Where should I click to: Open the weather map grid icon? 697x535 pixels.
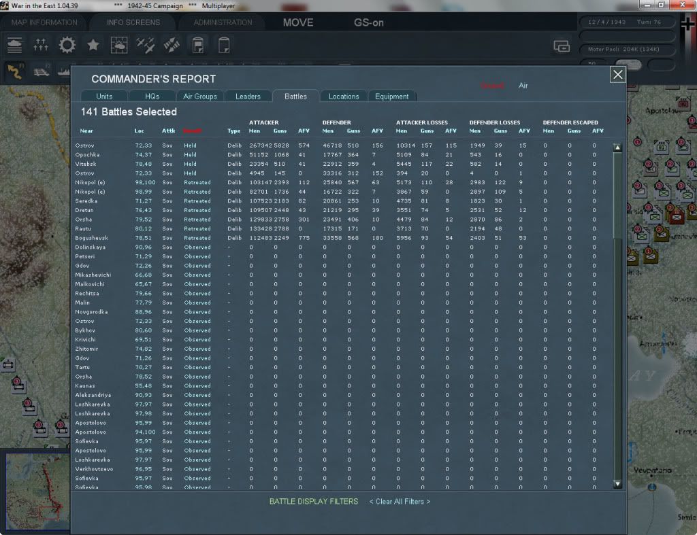coord(119,46)
